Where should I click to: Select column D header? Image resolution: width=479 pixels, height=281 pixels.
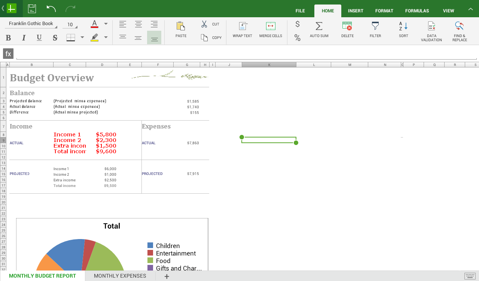coord(102,65)
